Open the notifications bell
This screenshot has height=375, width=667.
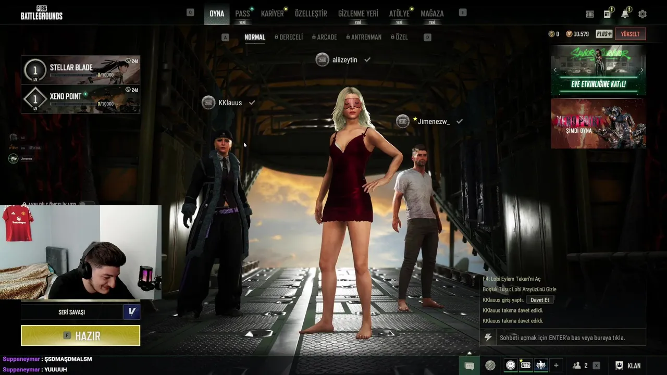625,14
